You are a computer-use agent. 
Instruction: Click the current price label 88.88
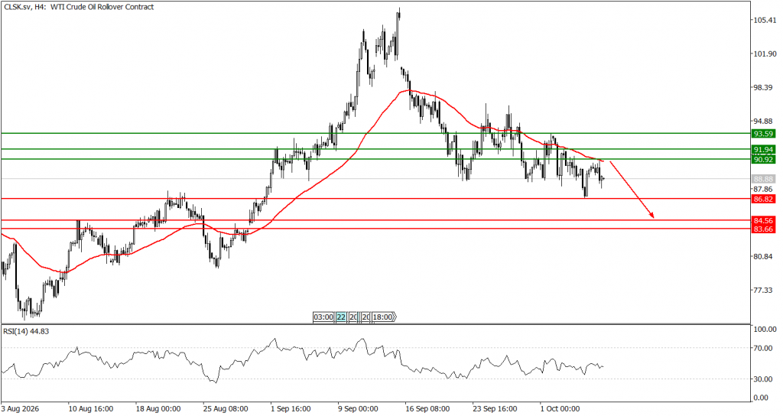click(x=764, y=179)
